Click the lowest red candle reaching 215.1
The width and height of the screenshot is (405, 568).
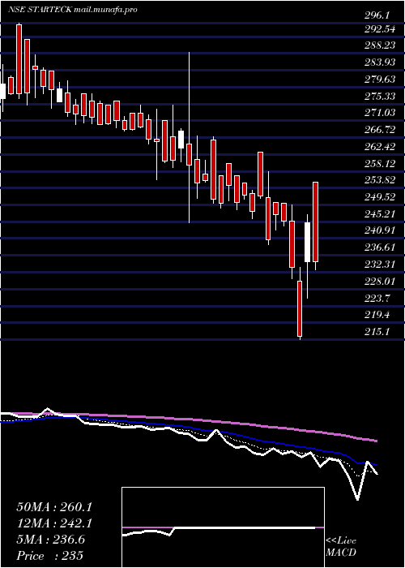(x=300, y=308)
